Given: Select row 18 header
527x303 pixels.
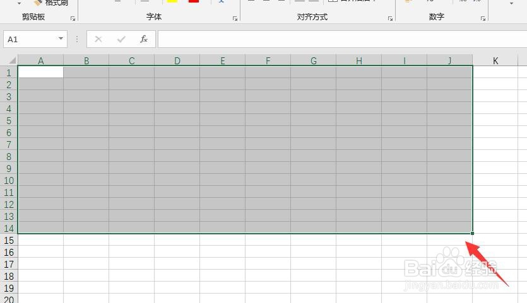Looking at the screenshot, I should point(9,276).
